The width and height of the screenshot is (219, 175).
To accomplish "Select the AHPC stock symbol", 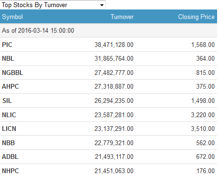I will tap(10, 86).
